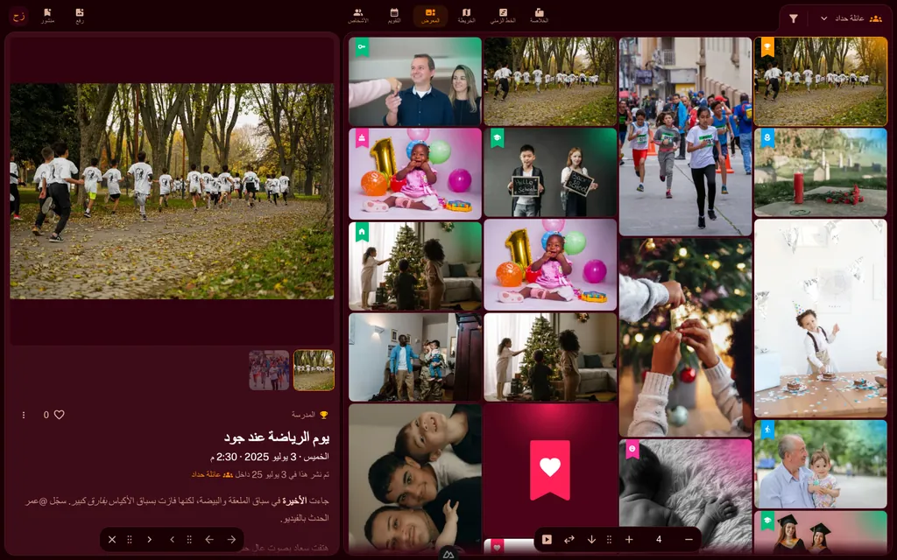Switch to the الخريطة (Map) tab
Viewport: 897px width, 560px height.
466,16
